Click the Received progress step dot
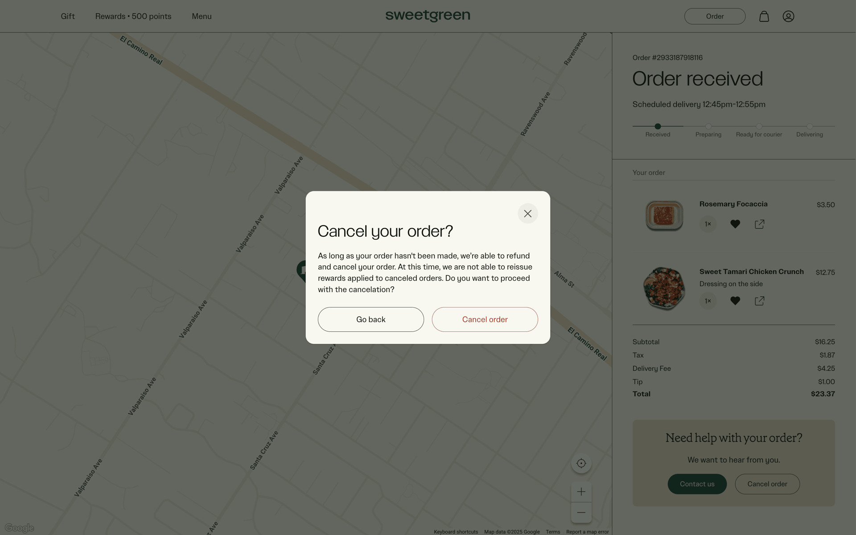 pos(658,126)
